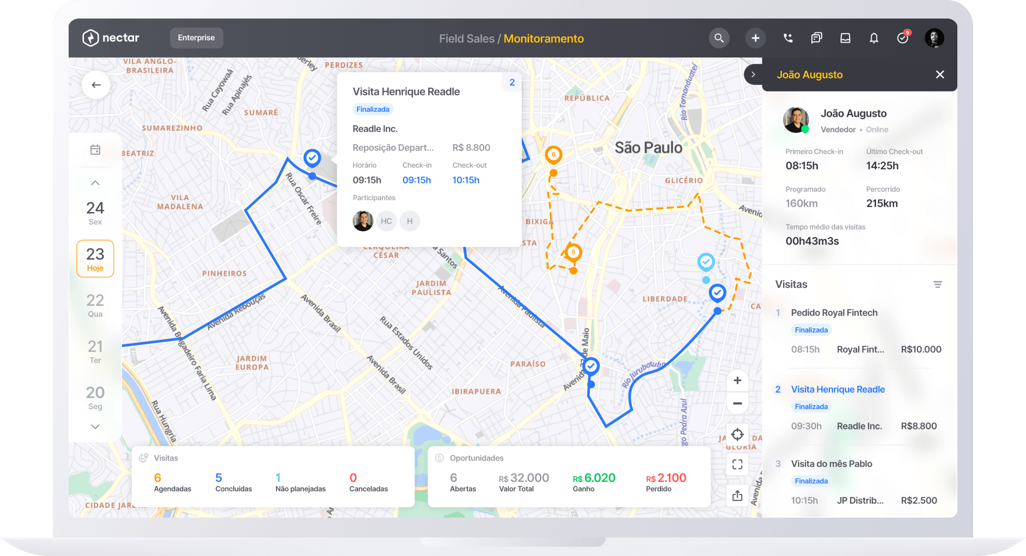Select day 21 Ter
Viewport: 1026px width, 556px height.
pyautogui.click(x=95, y=351)
